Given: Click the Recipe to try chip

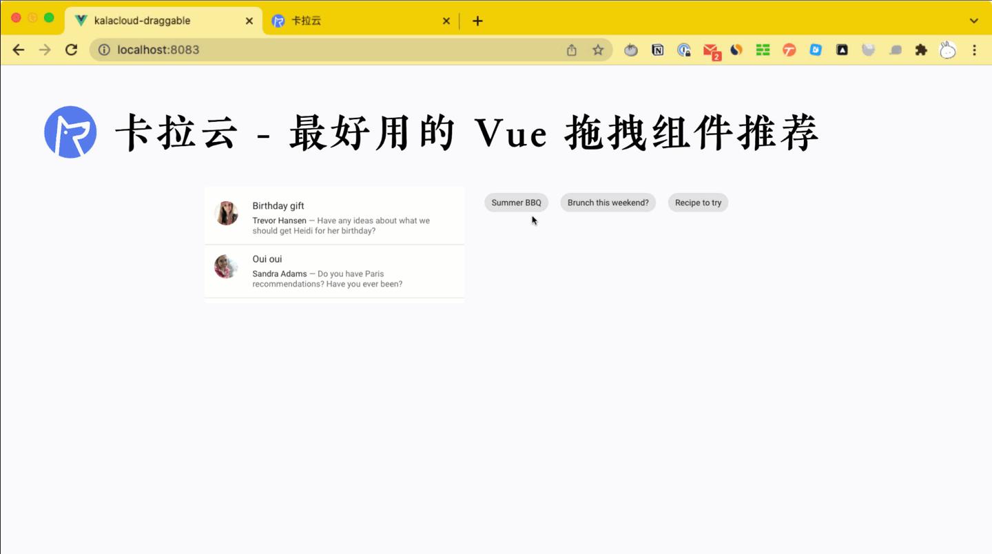Looking at the screenshot, I should [x=698, y=202].
